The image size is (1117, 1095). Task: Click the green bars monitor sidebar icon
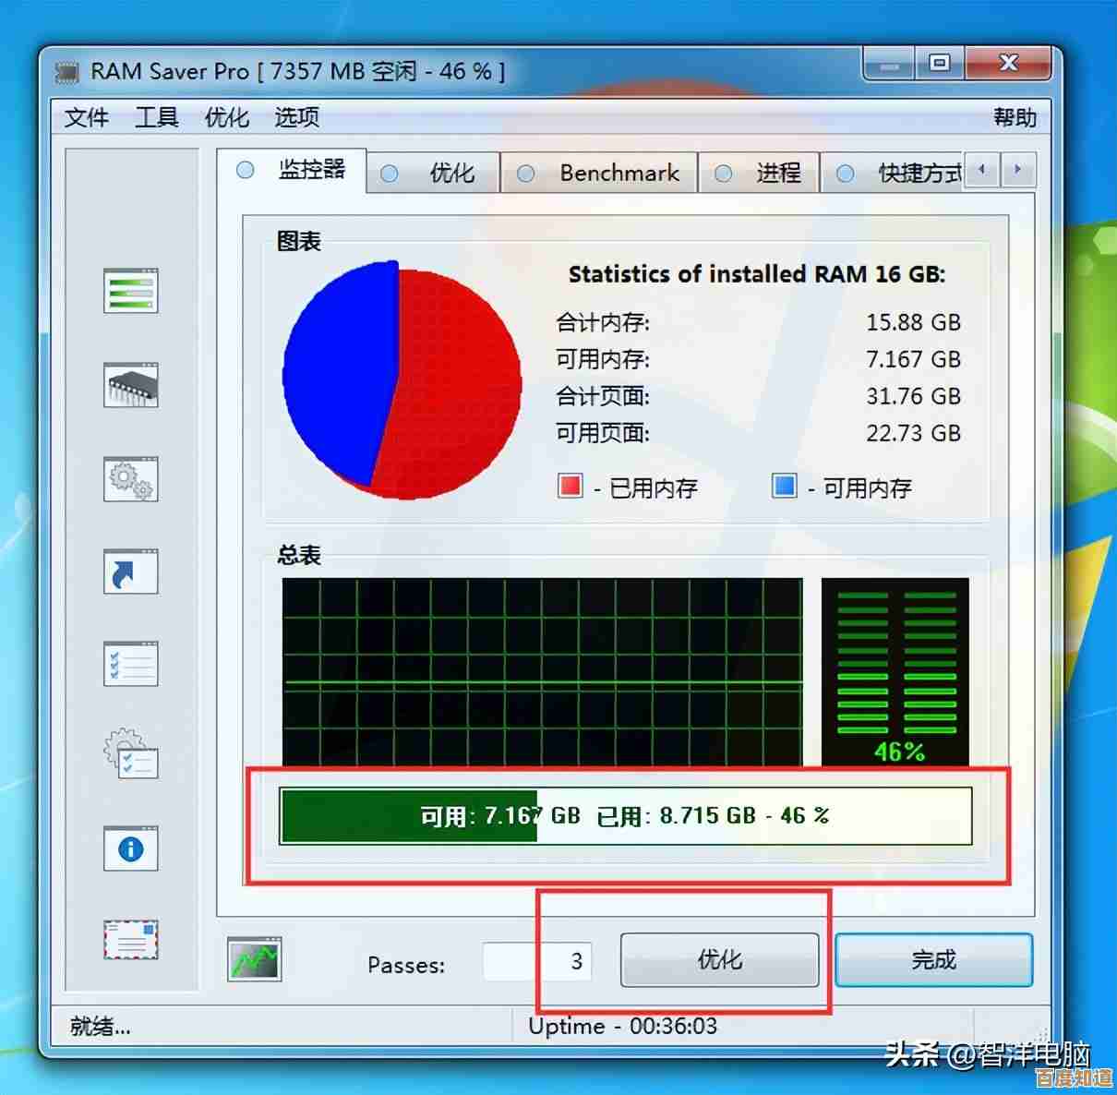(x=130, y=292)
